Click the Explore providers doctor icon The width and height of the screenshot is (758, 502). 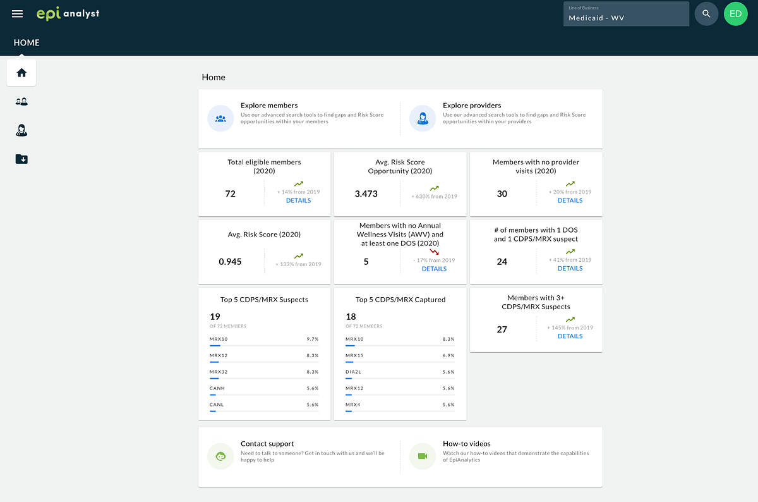pos(423,118)
